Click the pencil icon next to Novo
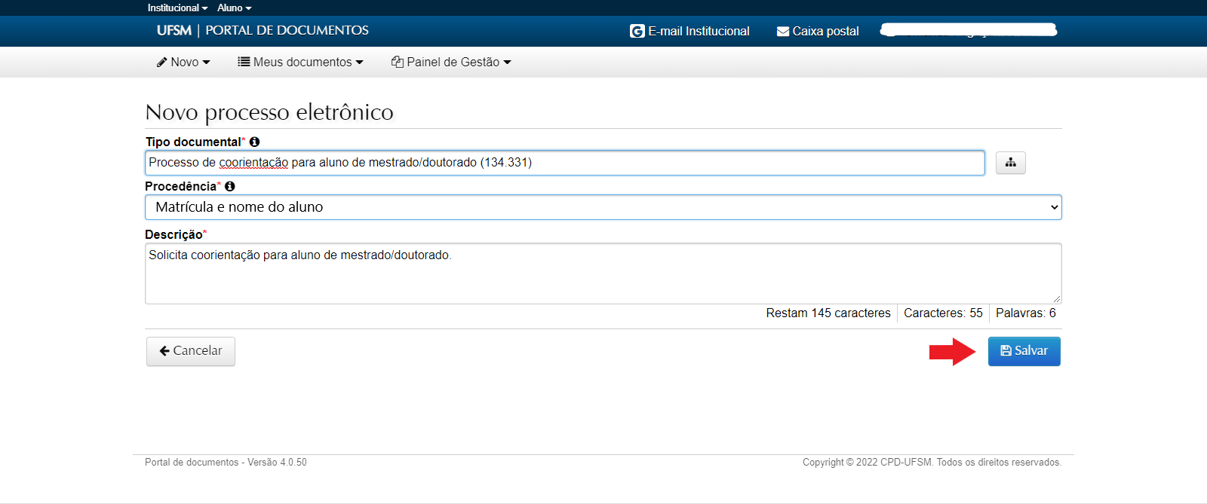Screen dimensions: 1207x504 (x=161, y=62)
